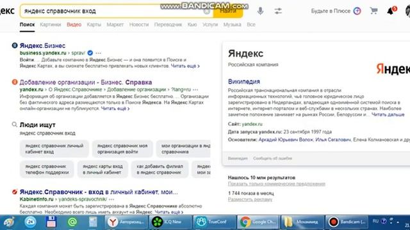Screen dimensions: 410x230
Task: Click founder Илья Сегалович
Action: (333, 140)
